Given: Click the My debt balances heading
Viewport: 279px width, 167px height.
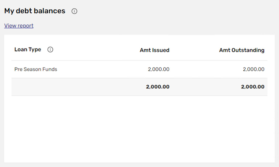Looking at the screenshot, I should coord(35,11).
